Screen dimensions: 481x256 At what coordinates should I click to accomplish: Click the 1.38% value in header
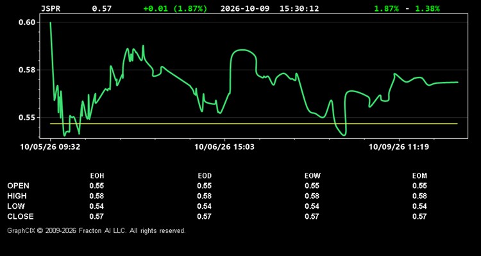click(x=427, y=8)
